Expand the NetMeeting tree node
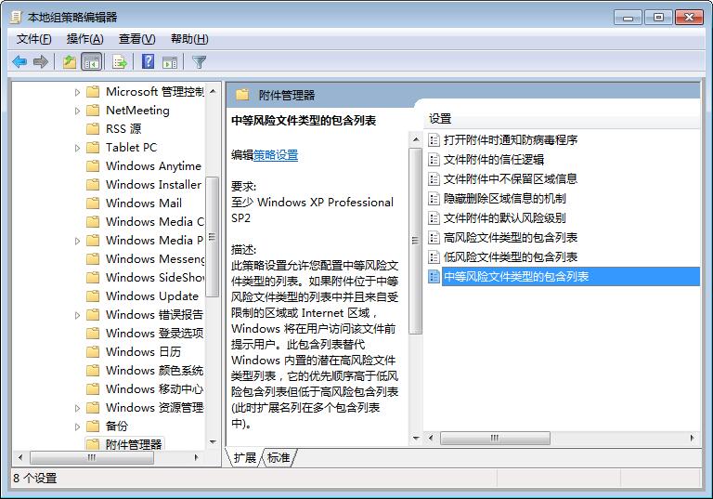The width and height of the screenshot is (713, 499). tap(77, 111)
